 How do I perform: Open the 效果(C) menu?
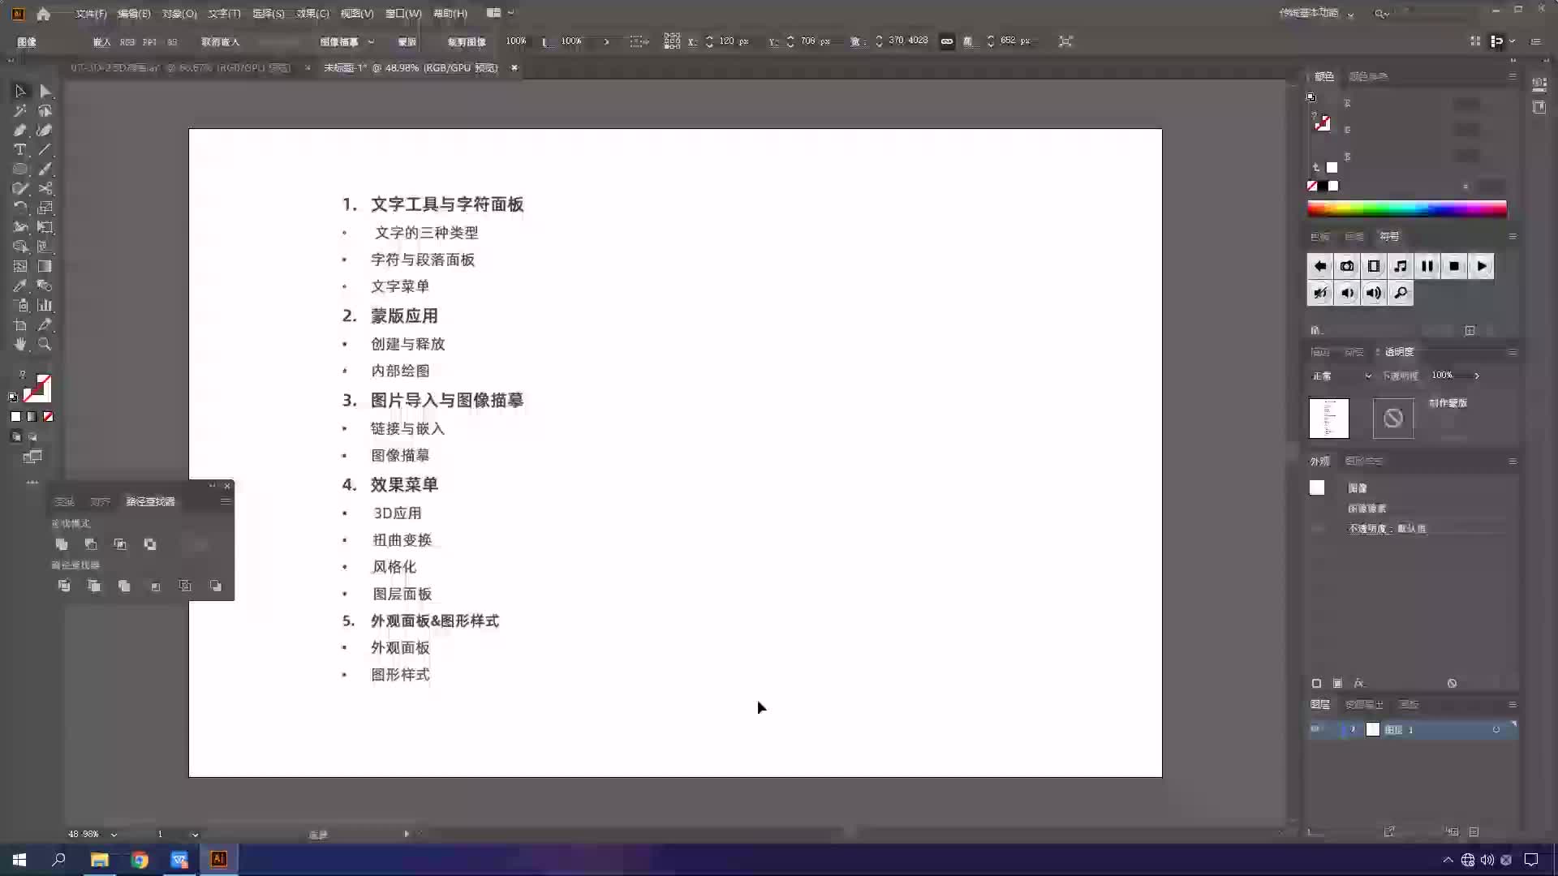pyautogui.click(x=312, y=14)
